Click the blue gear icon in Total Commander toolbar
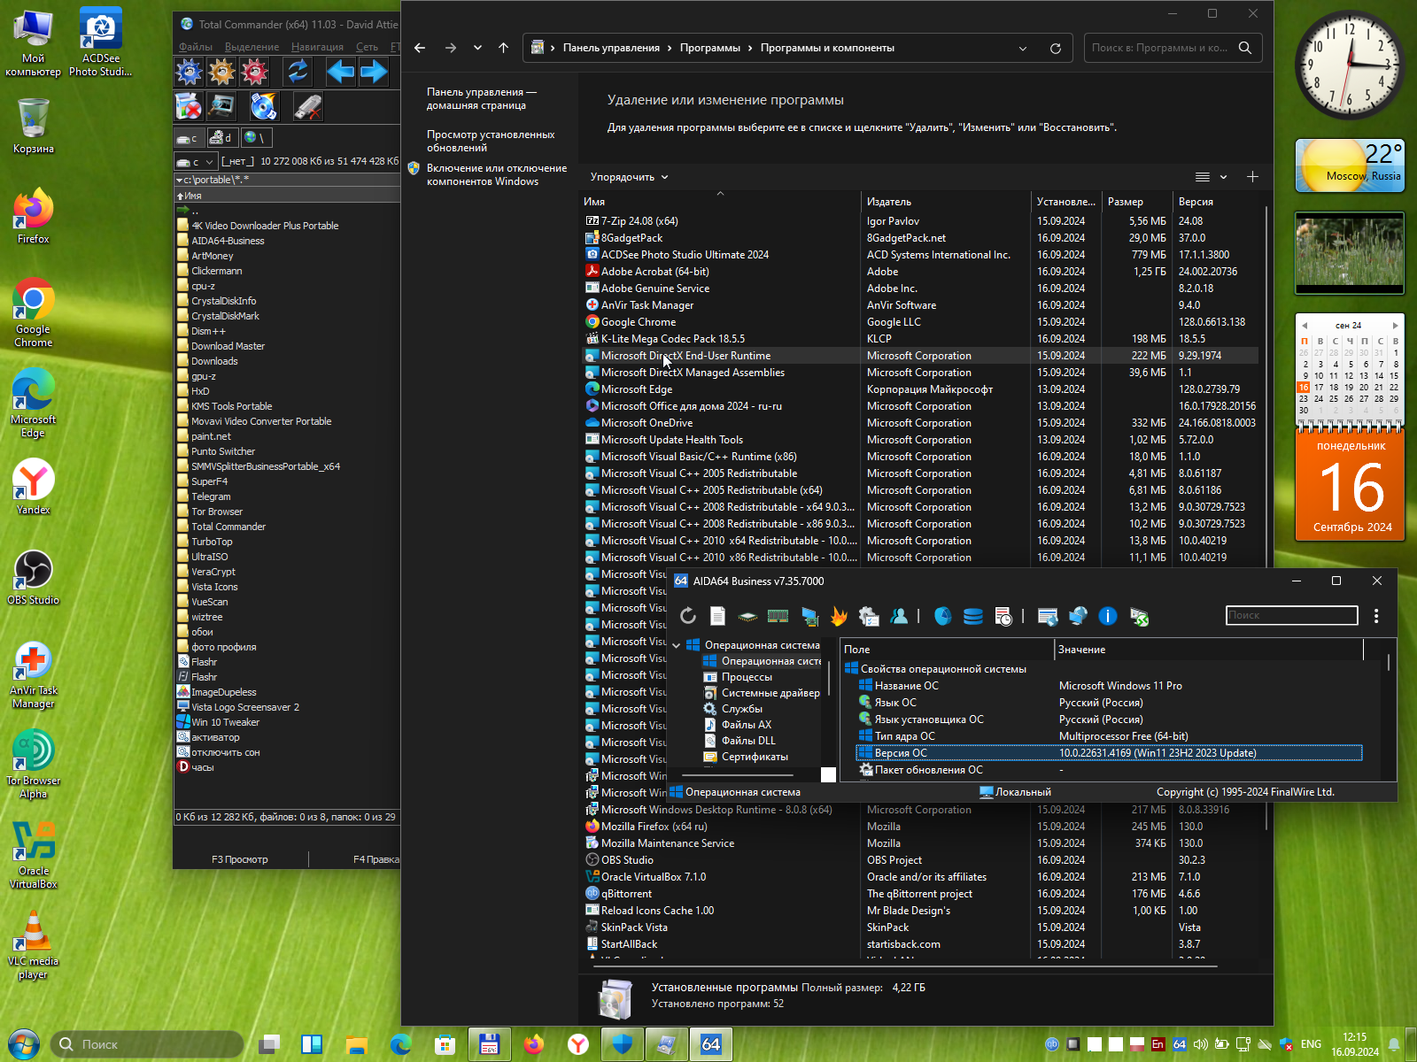 point(189,72)
